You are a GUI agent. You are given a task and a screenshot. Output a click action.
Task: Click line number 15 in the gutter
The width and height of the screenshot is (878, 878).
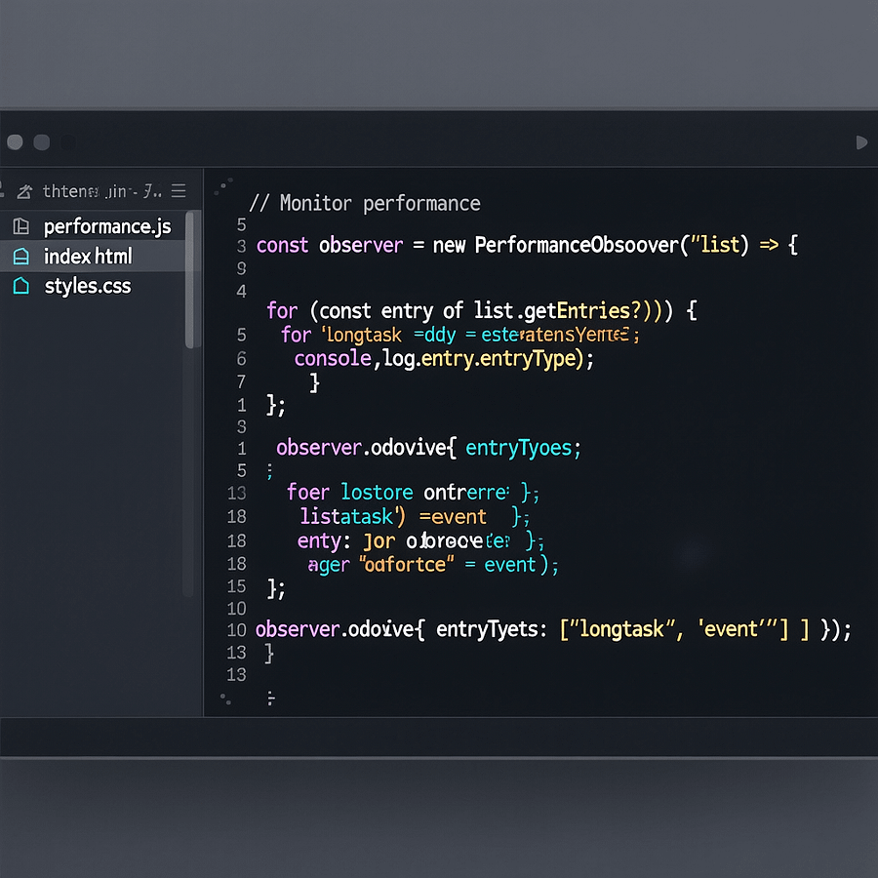(x=237, y=586)
